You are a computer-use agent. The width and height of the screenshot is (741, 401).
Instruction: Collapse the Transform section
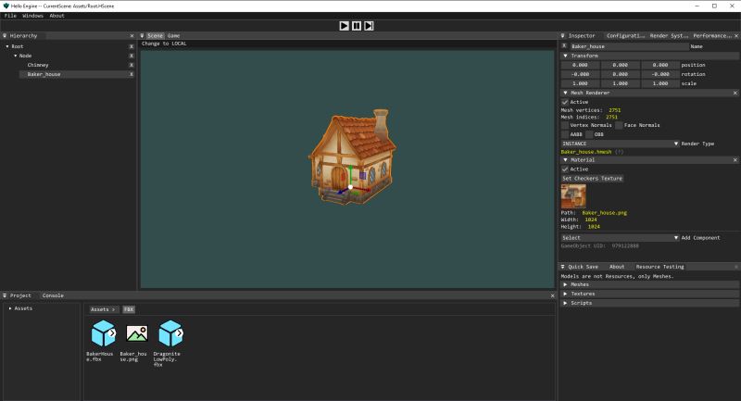pyautogui.click(x=565, y=56)
